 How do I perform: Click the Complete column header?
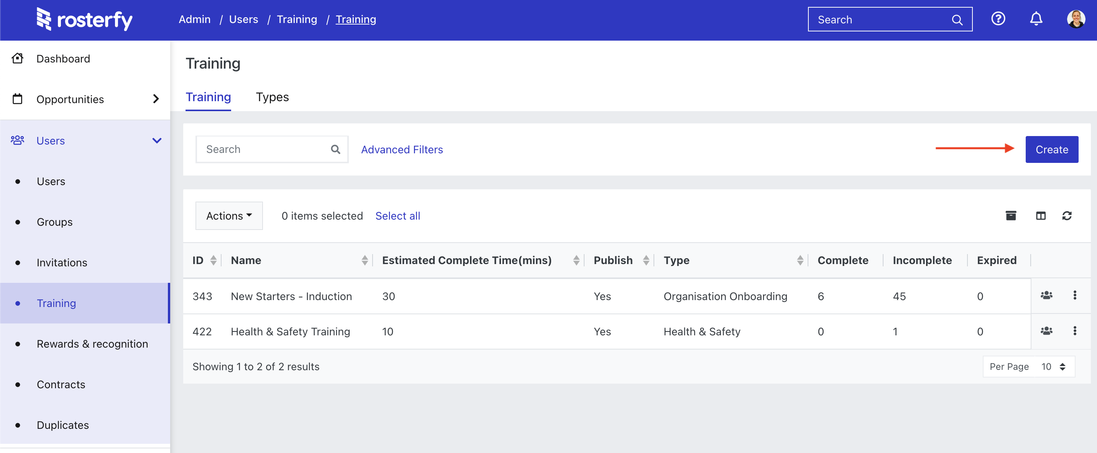click(x=842, y=260)
